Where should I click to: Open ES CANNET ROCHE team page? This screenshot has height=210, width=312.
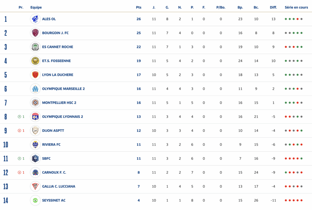click(57, 47)
